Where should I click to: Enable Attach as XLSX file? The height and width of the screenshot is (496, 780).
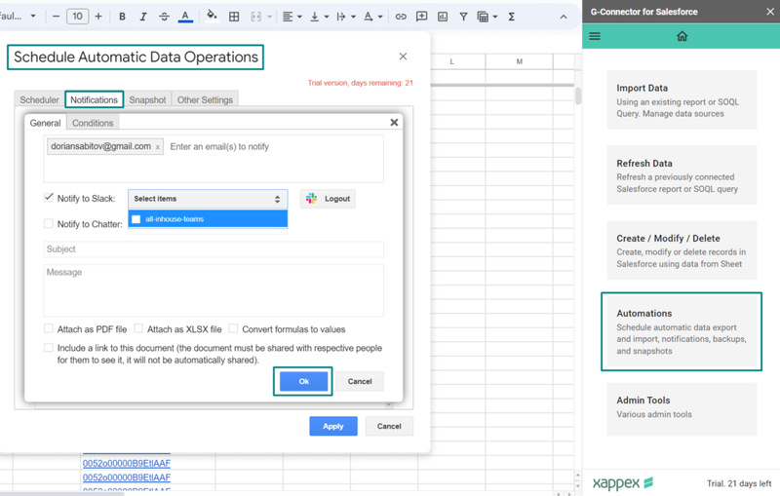[138, 328]
